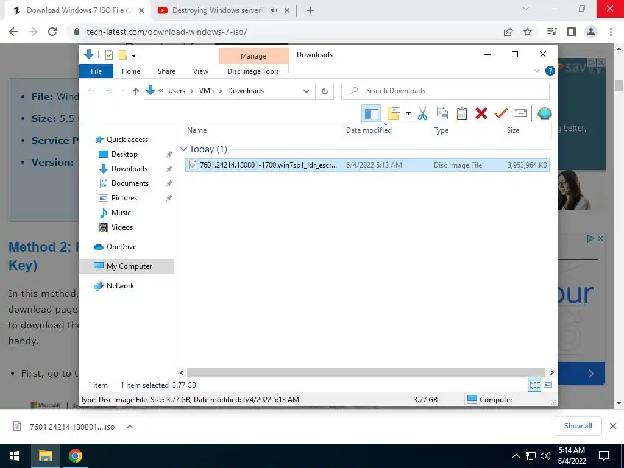Click the Paste clipboard toolbar icon
The image size is (624, 468).
pyautogui.click(x=462, y=113)
